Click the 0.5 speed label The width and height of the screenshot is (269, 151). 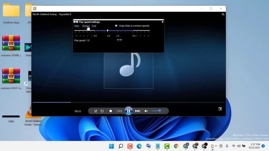pyautogui.click(x=95, y=36)
